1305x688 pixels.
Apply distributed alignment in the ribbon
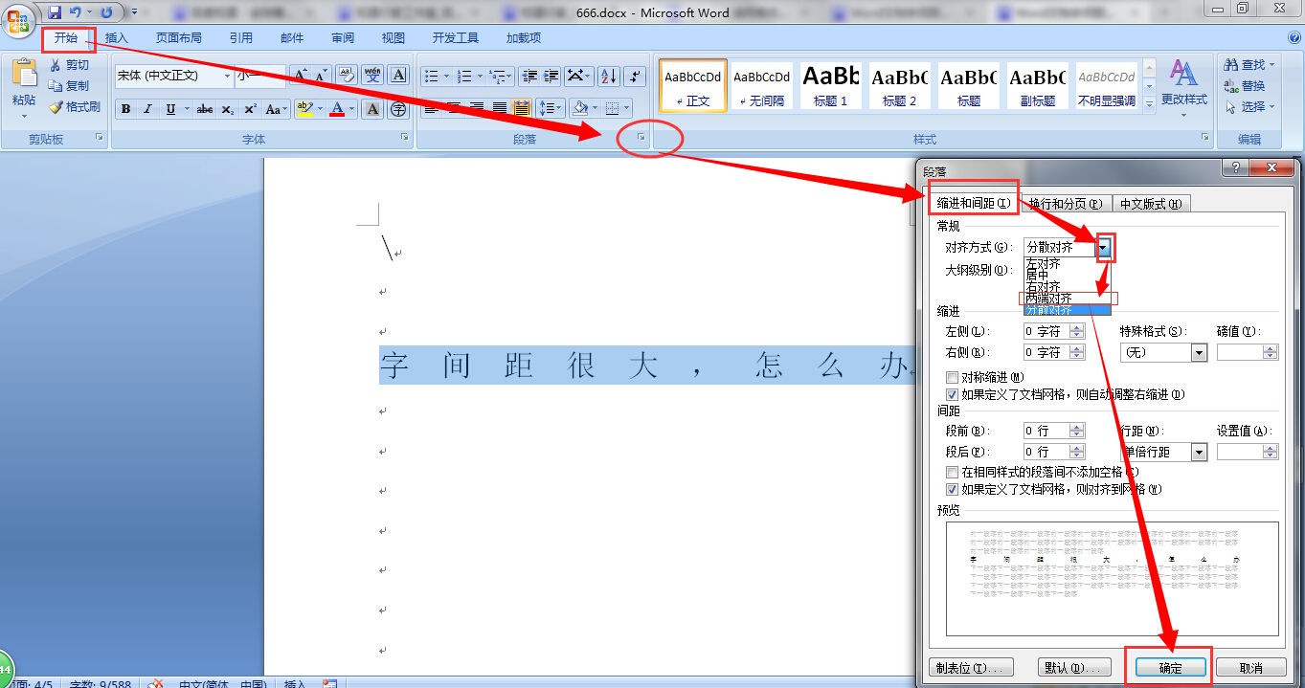pos(522,108)
